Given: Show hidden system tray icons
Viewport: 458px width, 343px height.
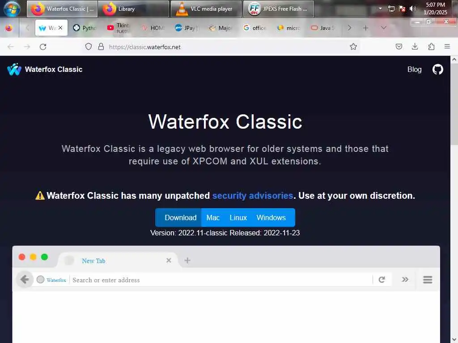Looking at the screenshot, I should tap(380, 8).
